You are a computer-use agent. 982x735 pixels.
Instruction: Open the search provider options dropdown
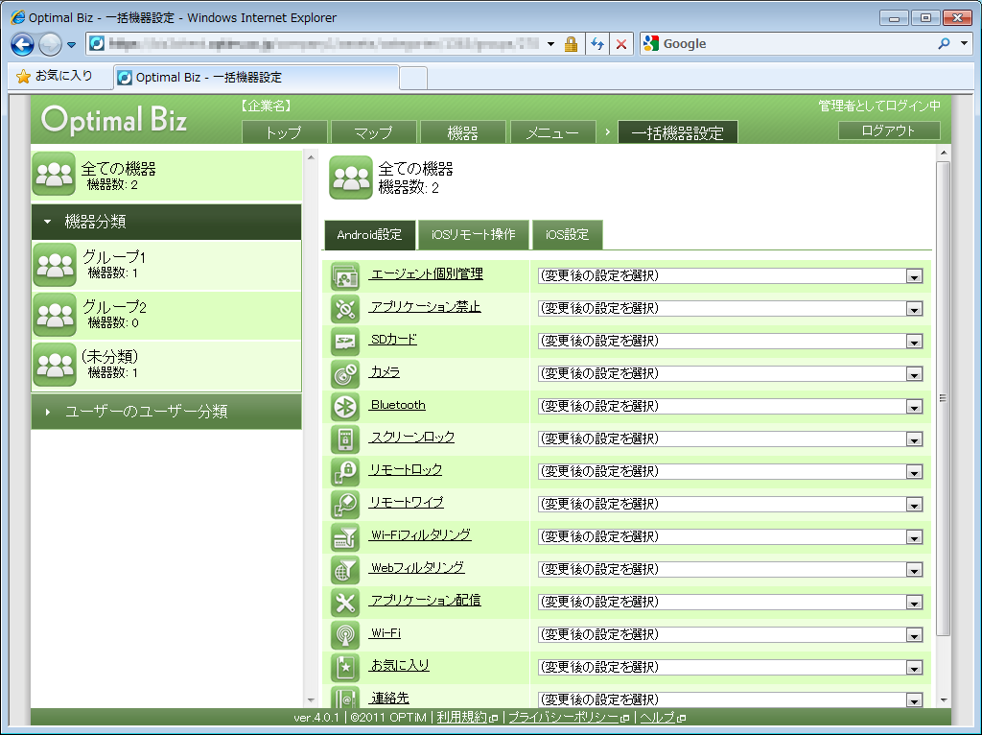coord(965,44)
